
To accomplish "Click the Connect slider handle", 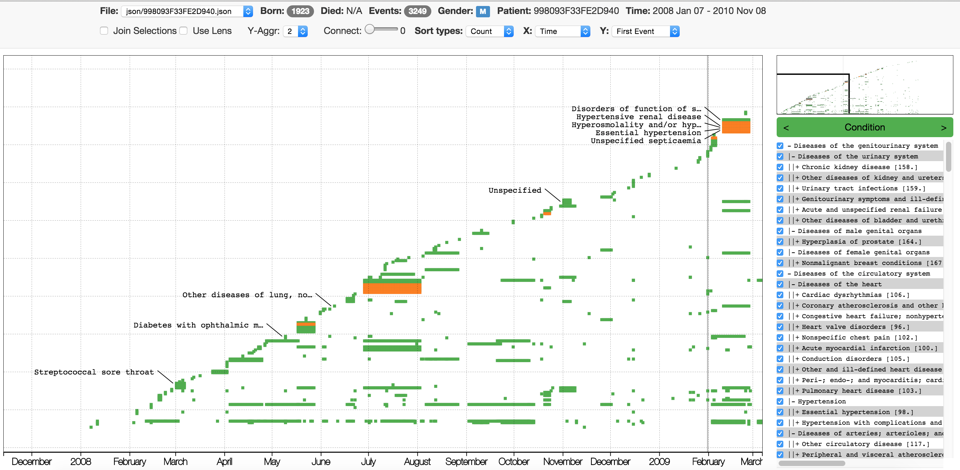I will [x=370, y=29].
